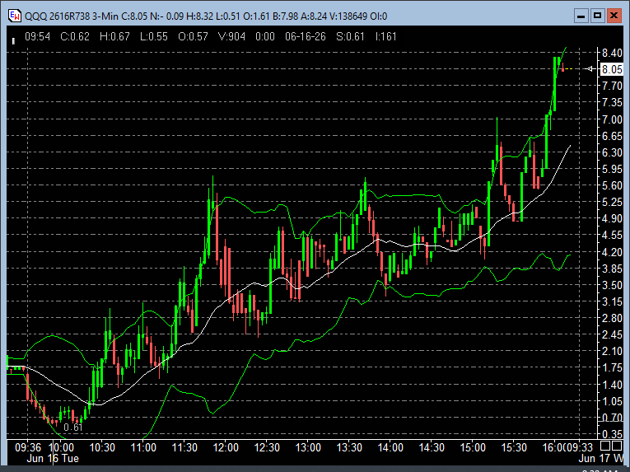Image resolution: width=630 pixels, height=472 pixels.
Task: Close the QQQ chart window
Action: 614,16
